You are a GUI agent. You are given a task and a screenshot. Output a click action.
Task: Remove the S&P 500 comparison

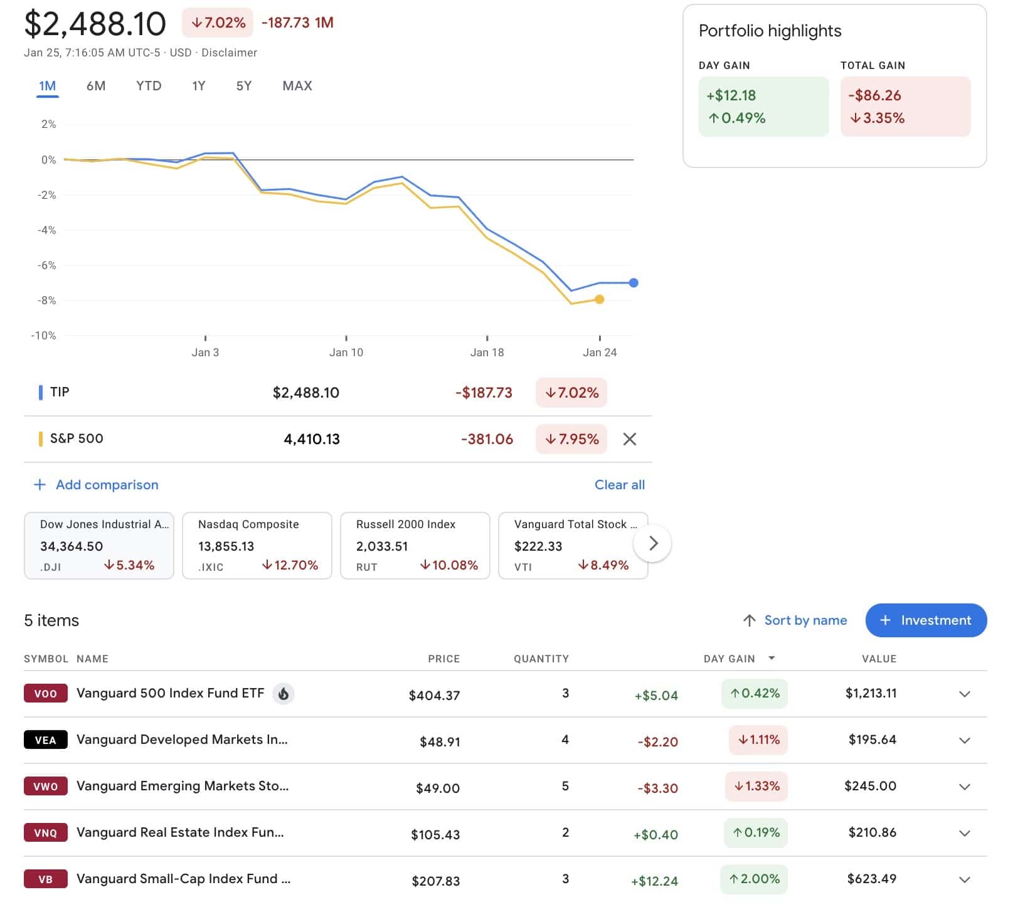click(630, 439)
